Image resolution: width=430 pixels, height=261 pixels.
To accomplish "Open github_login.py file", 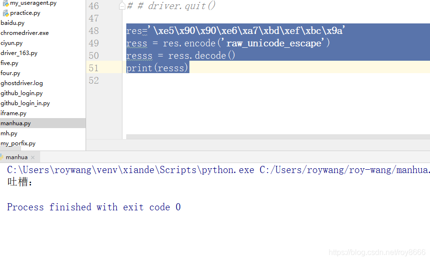I will [22, 93].
